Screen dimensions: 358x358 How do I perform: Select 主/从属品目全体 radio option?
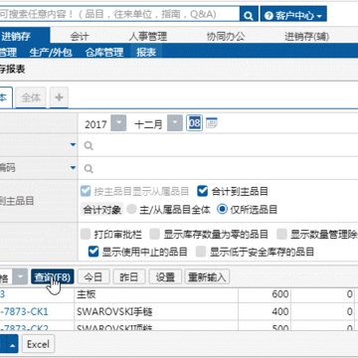pyautogui.click(x=132, y=209)
